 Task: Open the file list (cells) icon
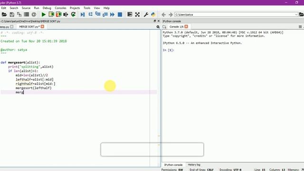(x=27, y=15)
